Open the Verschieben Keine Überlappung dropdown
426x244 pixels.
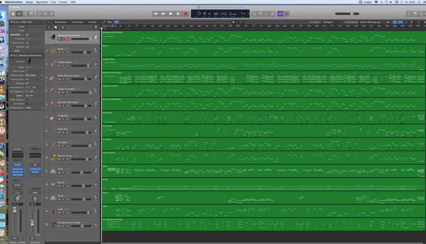(371, 22)
